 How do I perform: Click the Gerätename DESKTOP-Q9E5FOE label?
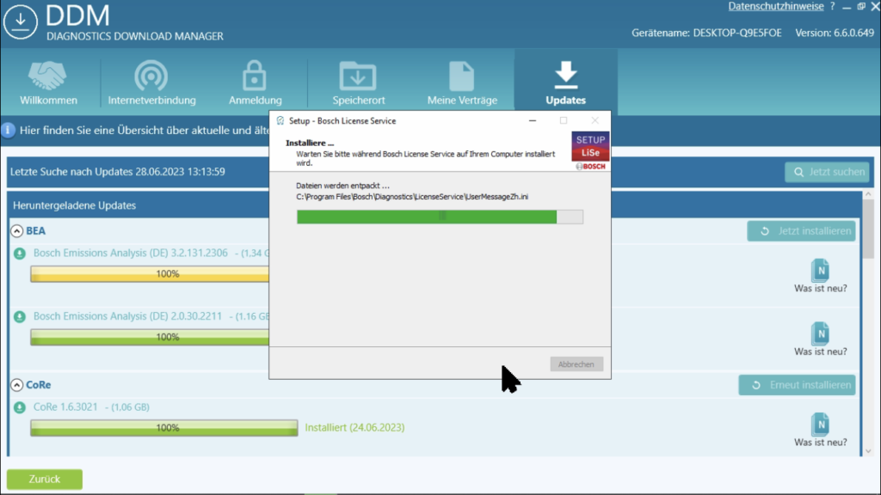point(706,34)
